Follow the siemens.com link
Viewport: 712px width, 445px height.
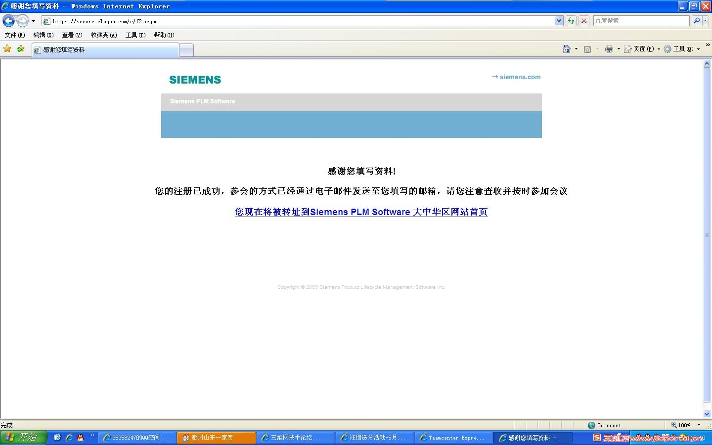(516, 77)
